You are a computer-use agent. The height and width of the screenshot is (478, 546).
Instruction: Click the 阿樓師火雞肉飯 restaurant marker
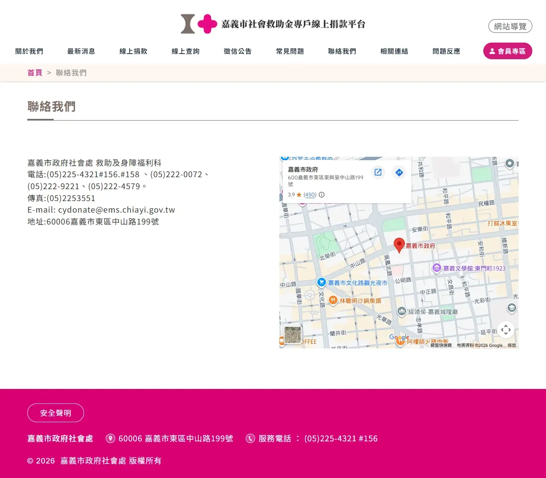tap(401, 341)
